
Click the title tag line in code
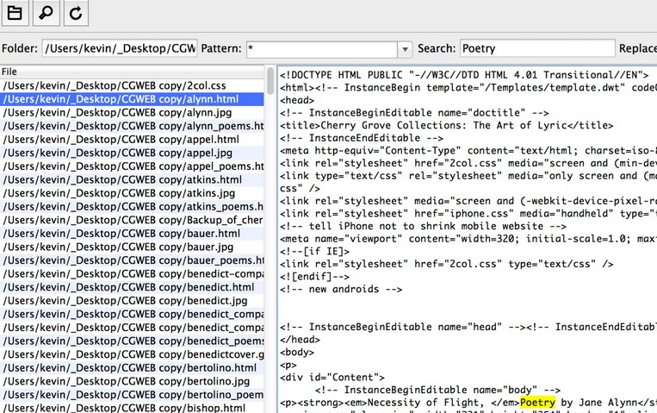pos(446,126)
